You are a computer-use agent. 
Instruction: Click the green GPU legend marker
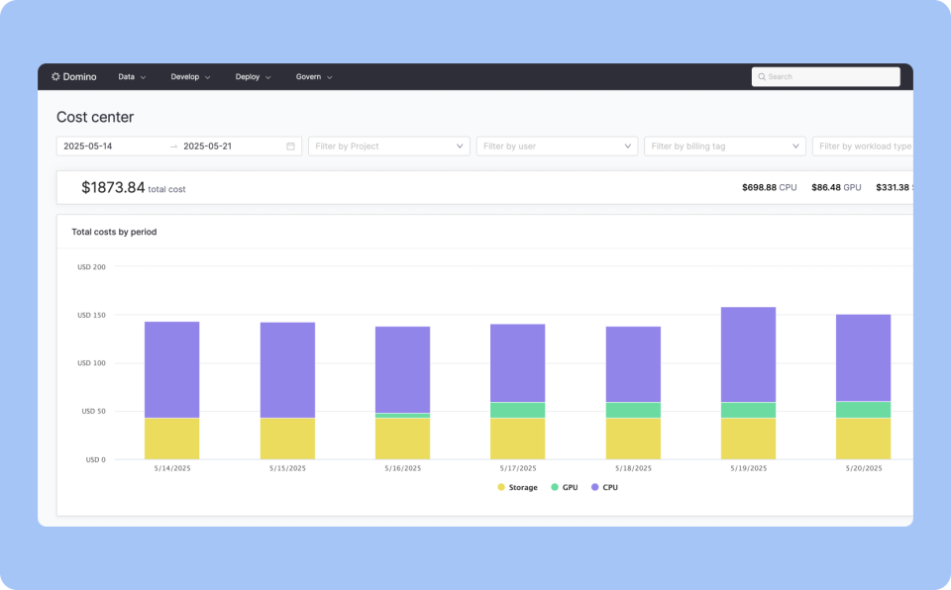coord(554,487)
